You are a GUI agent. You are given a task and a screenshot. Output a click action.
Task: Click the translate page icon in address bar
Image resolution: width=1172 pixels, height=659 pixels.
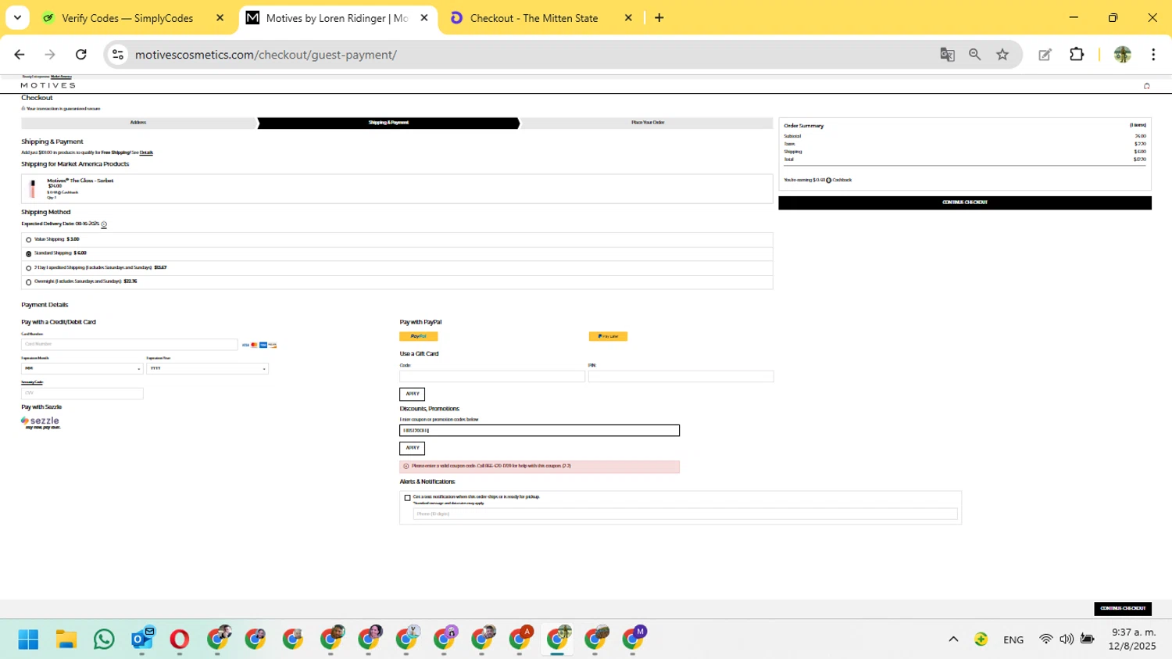tap(947, 55)
